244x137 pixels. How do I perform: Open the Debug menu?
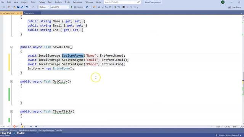coord(42,2)
